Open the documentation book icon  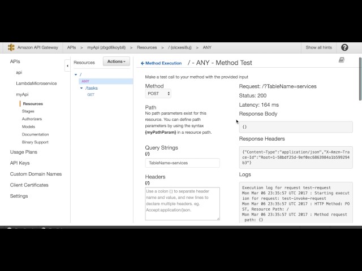pyautogui.click(x=342, y=60)
